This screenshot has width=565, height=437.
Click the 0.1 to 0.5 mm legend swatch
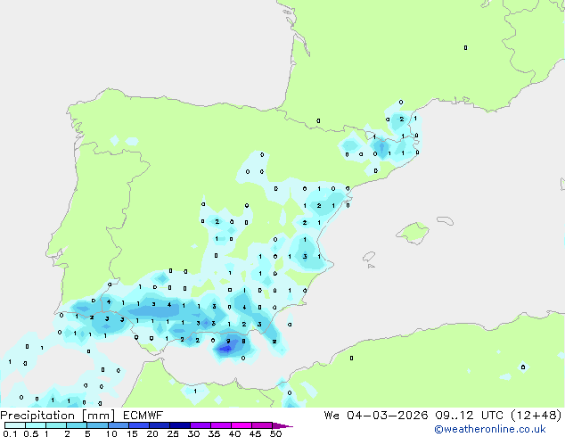pyautogui.click(x=15, y=425)
